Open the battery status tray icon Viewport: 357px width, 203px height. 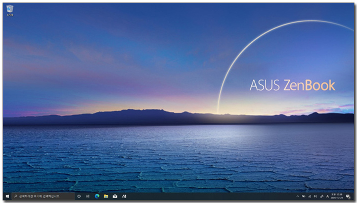(303, 196)
